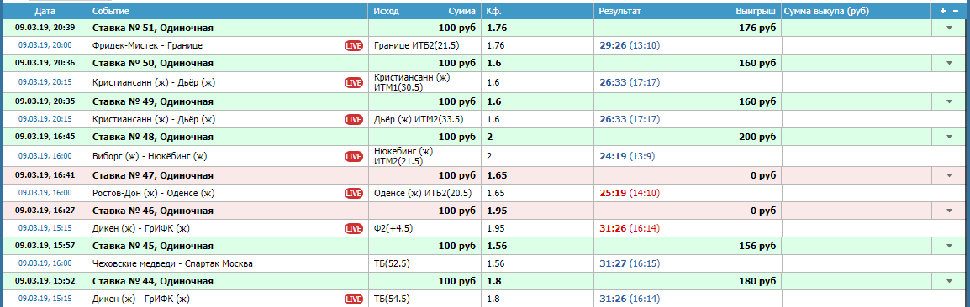Sort by Дата column header
970x307 pixels.
click(x=45, y=11)
